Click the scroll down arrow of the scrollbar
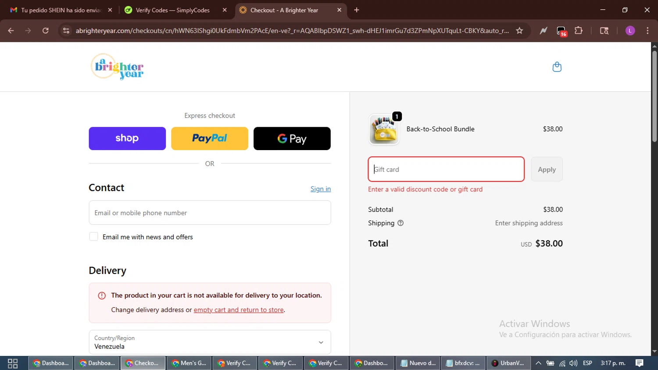 point(654,352)
